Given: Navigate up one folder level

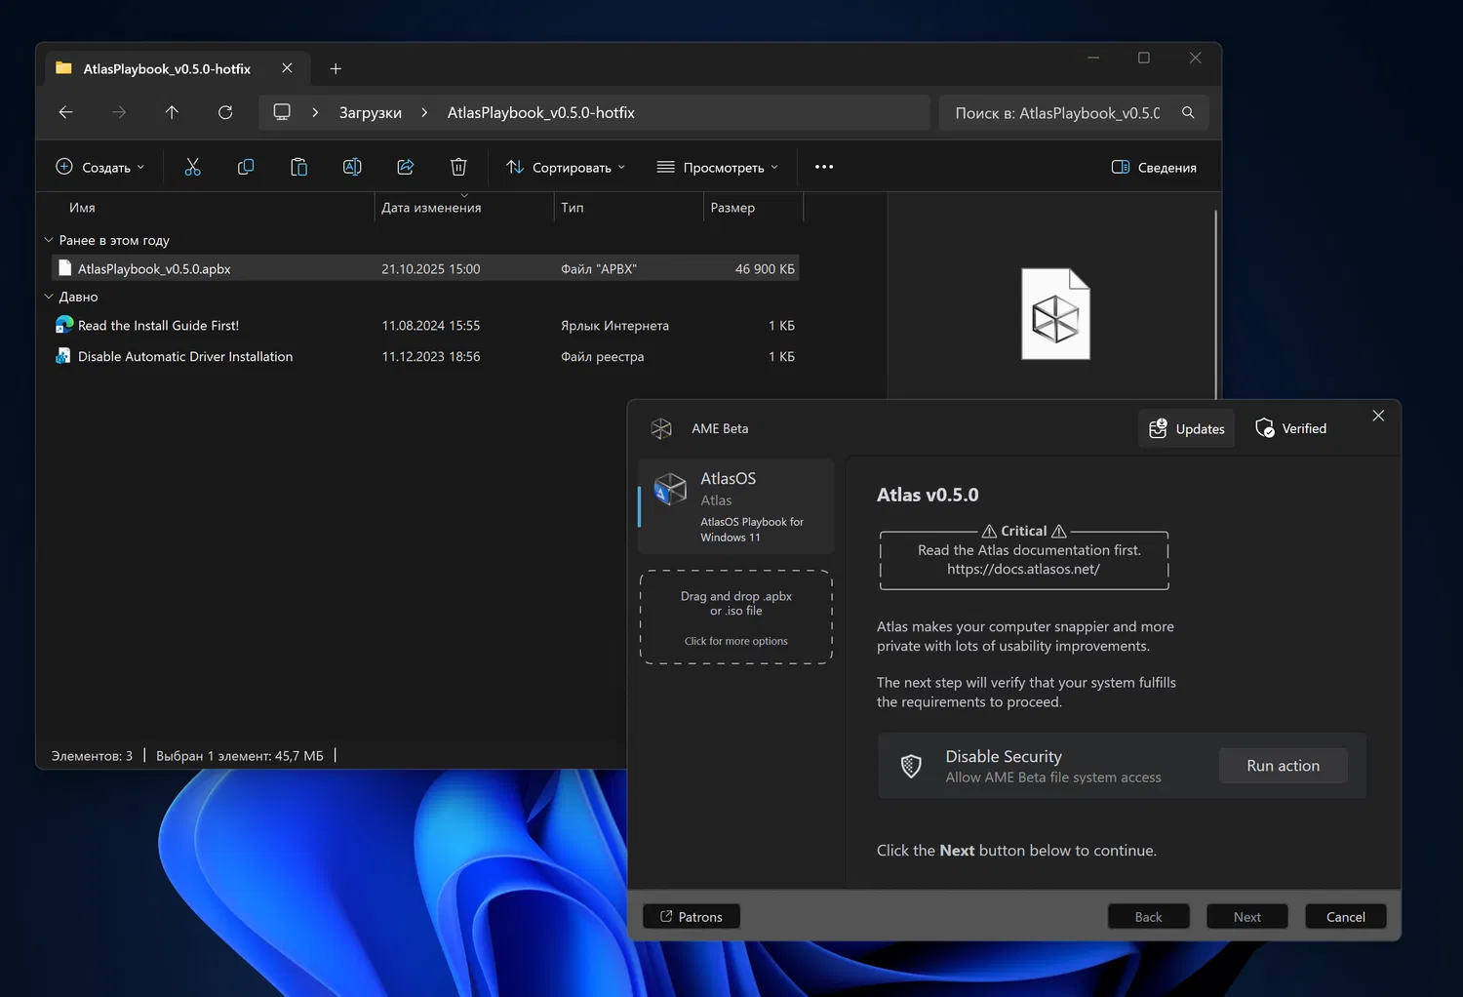Looking at the screenshot, I should [172, 112].
